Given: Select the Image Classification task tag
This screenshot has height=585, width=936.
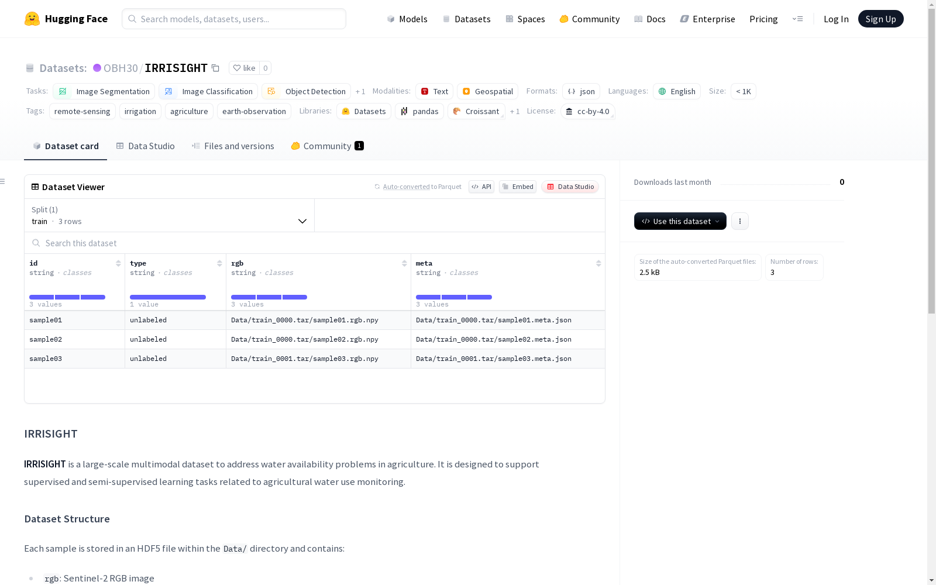Looking at the screenshot, I should [x=208, y=91].
